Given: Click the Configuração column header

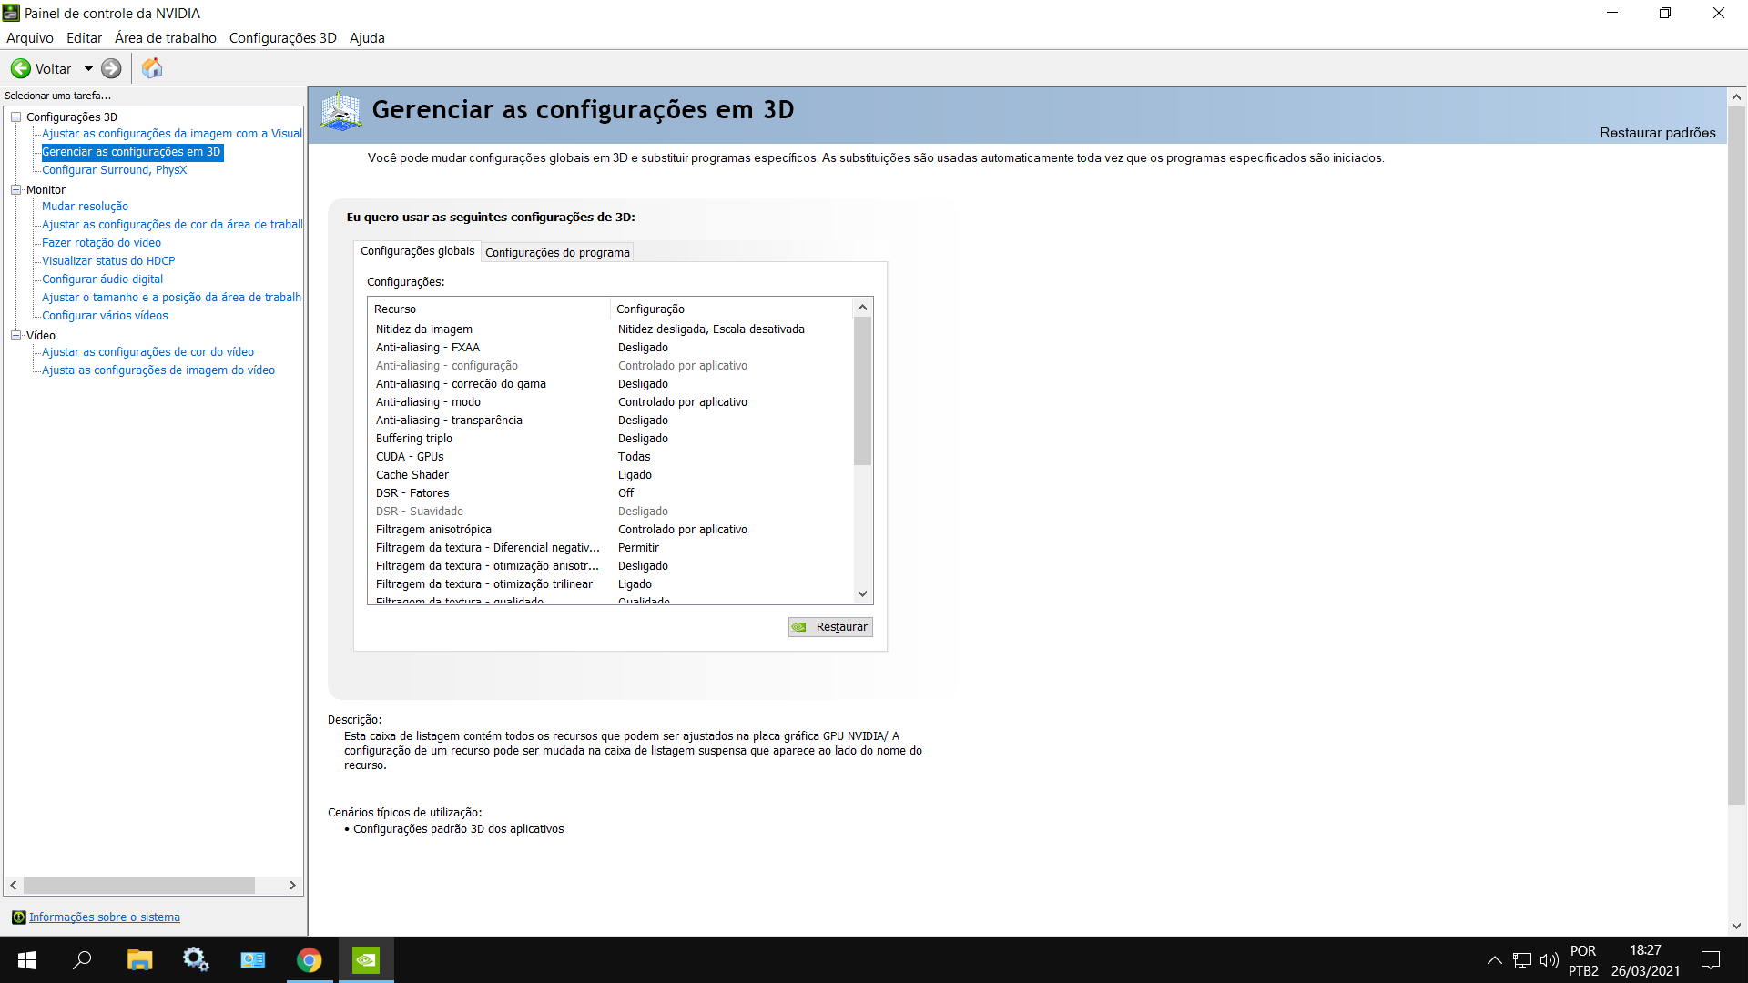Looking at the screenshot, I should [x=732, y=309].
